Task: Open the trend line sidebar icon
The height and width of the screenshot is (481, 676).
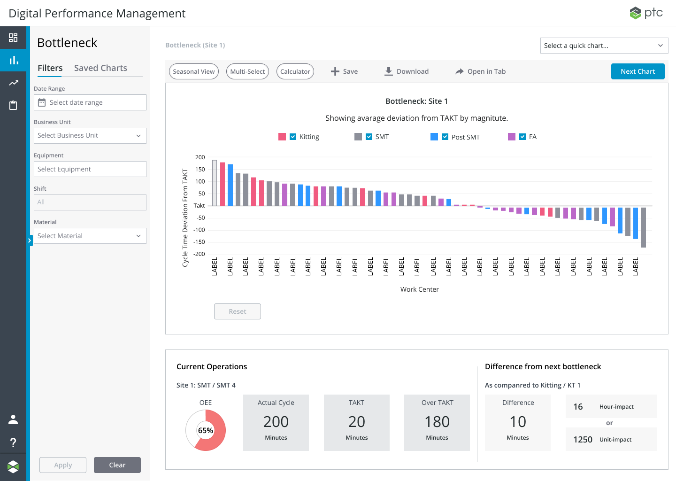Action: point(13,83)
